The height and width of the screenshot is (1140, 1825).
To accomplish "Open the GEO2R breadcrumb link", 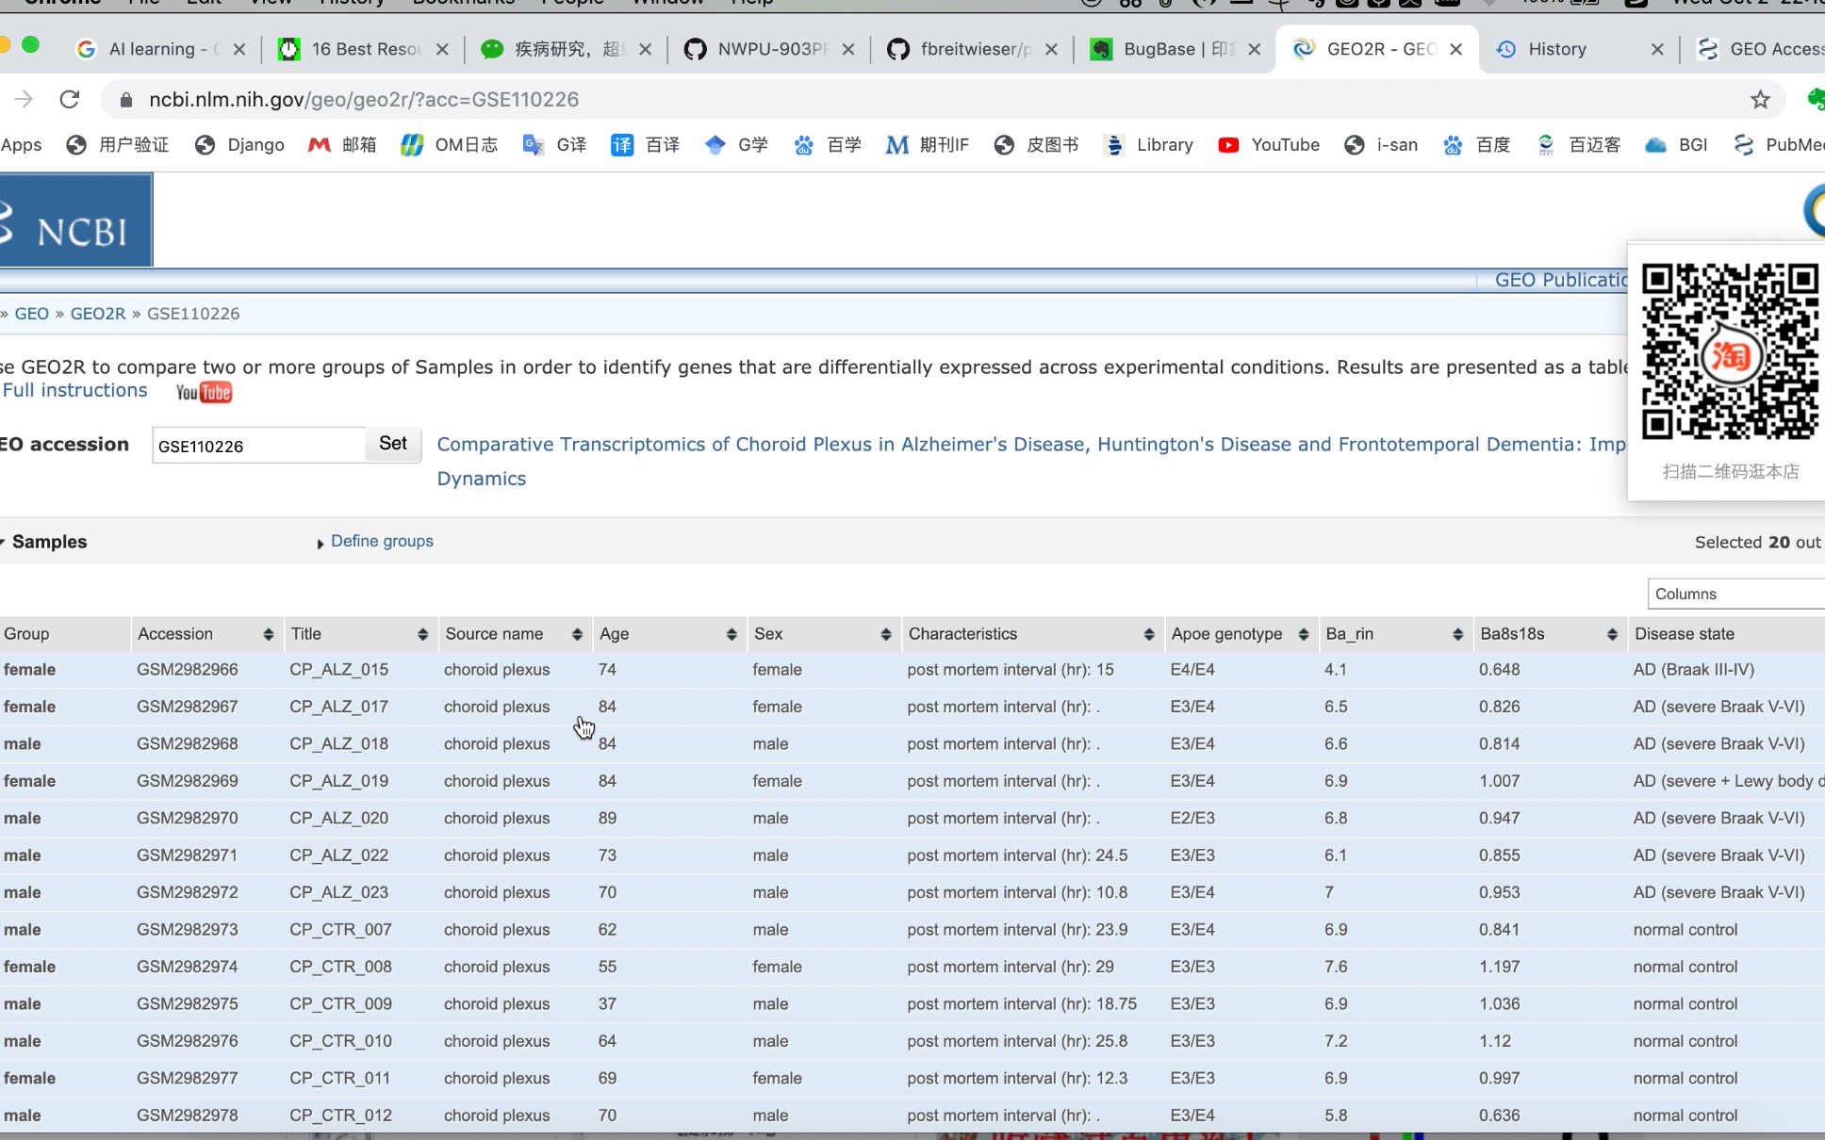I will 97,314.
